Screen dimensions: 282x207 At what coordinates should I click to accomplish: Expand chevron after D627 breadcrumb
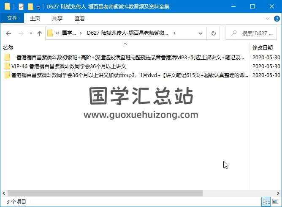174,33
